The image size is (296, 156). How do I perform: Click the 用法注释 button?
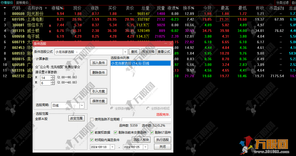tap(148, 52)
